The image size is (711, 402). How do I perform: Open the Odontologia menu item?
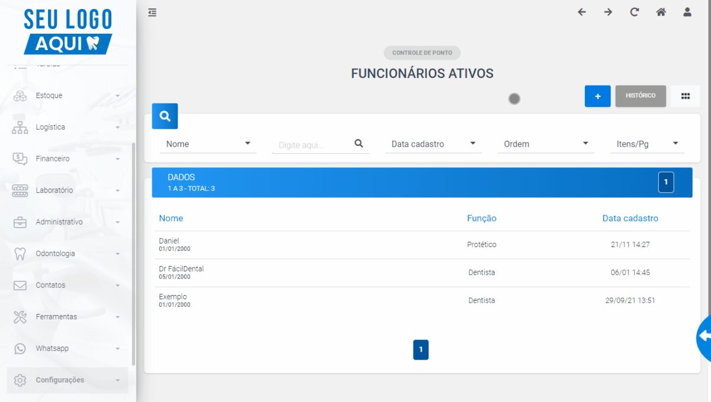pyautogui.click(x=68, y=254)
